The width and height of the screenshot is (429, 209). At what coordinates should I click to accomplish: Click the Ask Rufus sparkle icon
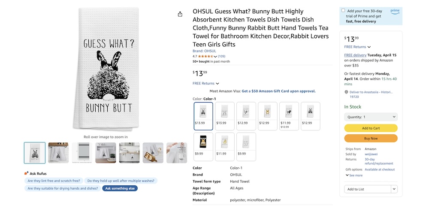point(27,173)
